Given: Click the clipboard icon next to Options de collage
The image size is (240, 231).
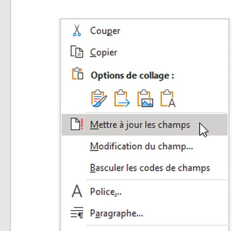Looking at the screenshot, I should (78, 74).
